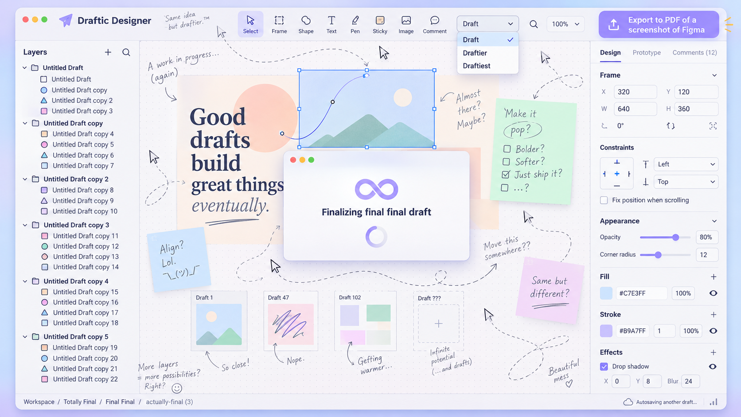Click the Select arrow tool
Image resolution: width=741 pixels, height=417 pixels.
tap(250, 24)
